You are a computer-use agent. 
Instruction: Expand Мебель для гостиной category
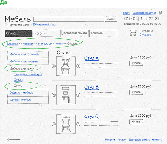[x=24, y=54]
